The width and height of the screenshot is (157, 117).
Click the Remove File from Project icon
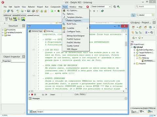point(45,11)
